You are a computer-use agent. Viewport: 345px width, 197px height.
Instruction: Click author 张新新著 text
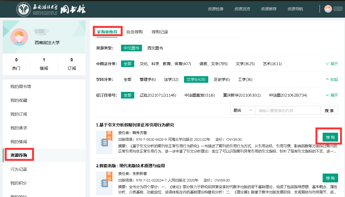pyautogui.click(x=140, y=174)
